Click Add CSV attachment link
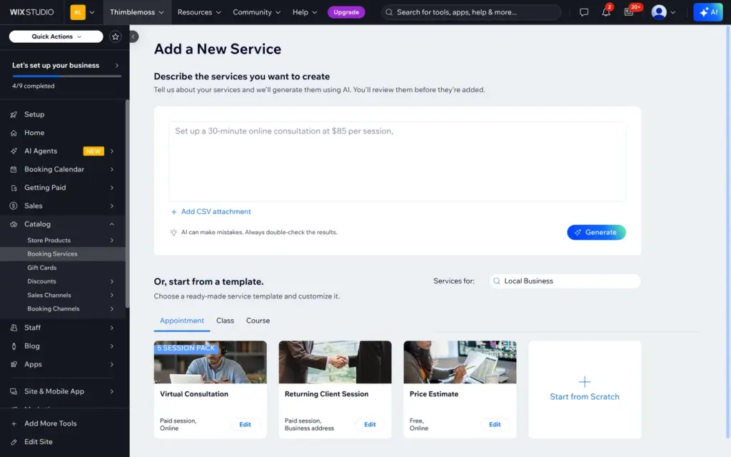Screen dimensions: 731x457 (x=211, y=211)
